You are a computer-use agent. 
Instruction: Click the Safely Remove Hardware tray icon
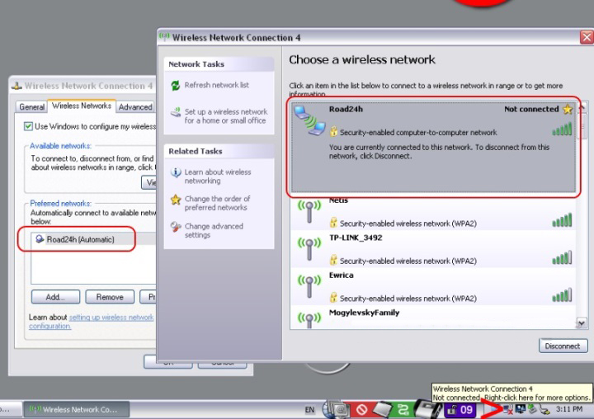click(x=532, y=409)
